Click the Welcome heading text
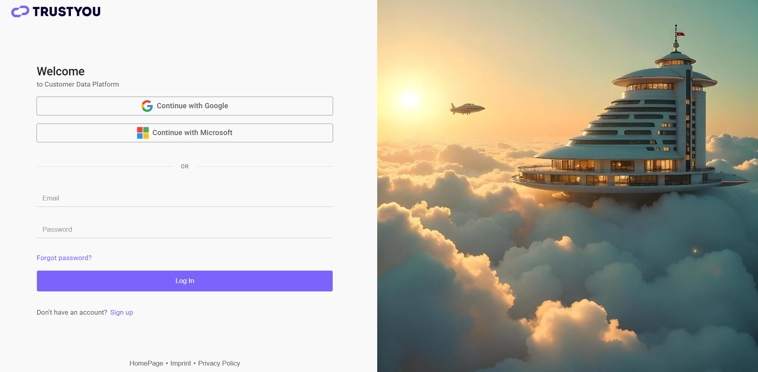Screen dimensions: 758x372 pos(61,71)
